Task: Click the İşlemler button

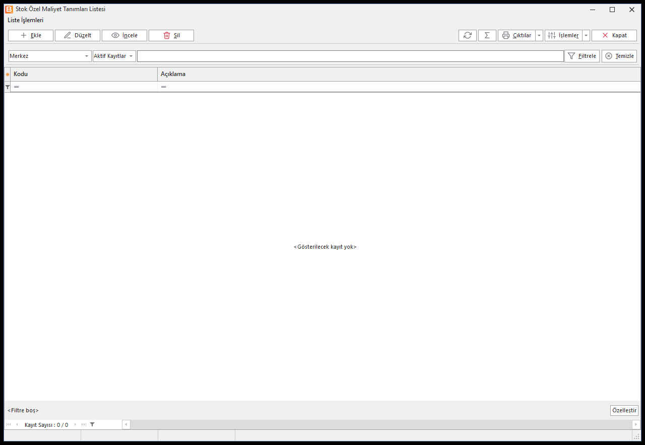Action: pos(563,35)
